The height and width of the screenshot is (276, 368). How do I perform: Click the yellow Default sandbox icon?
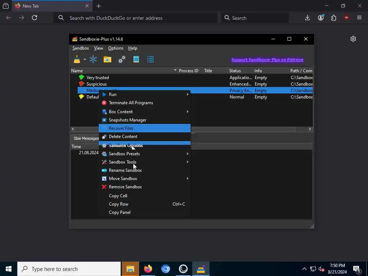coord(82,97)
